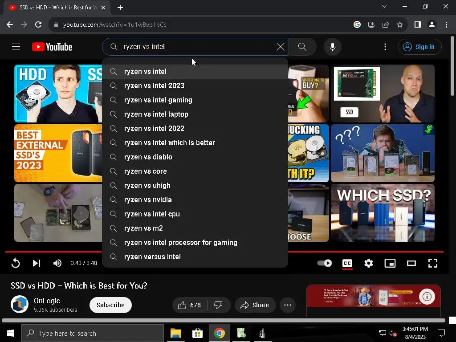Dislike the video
456x342 pixels.
(x=218, y=305)
